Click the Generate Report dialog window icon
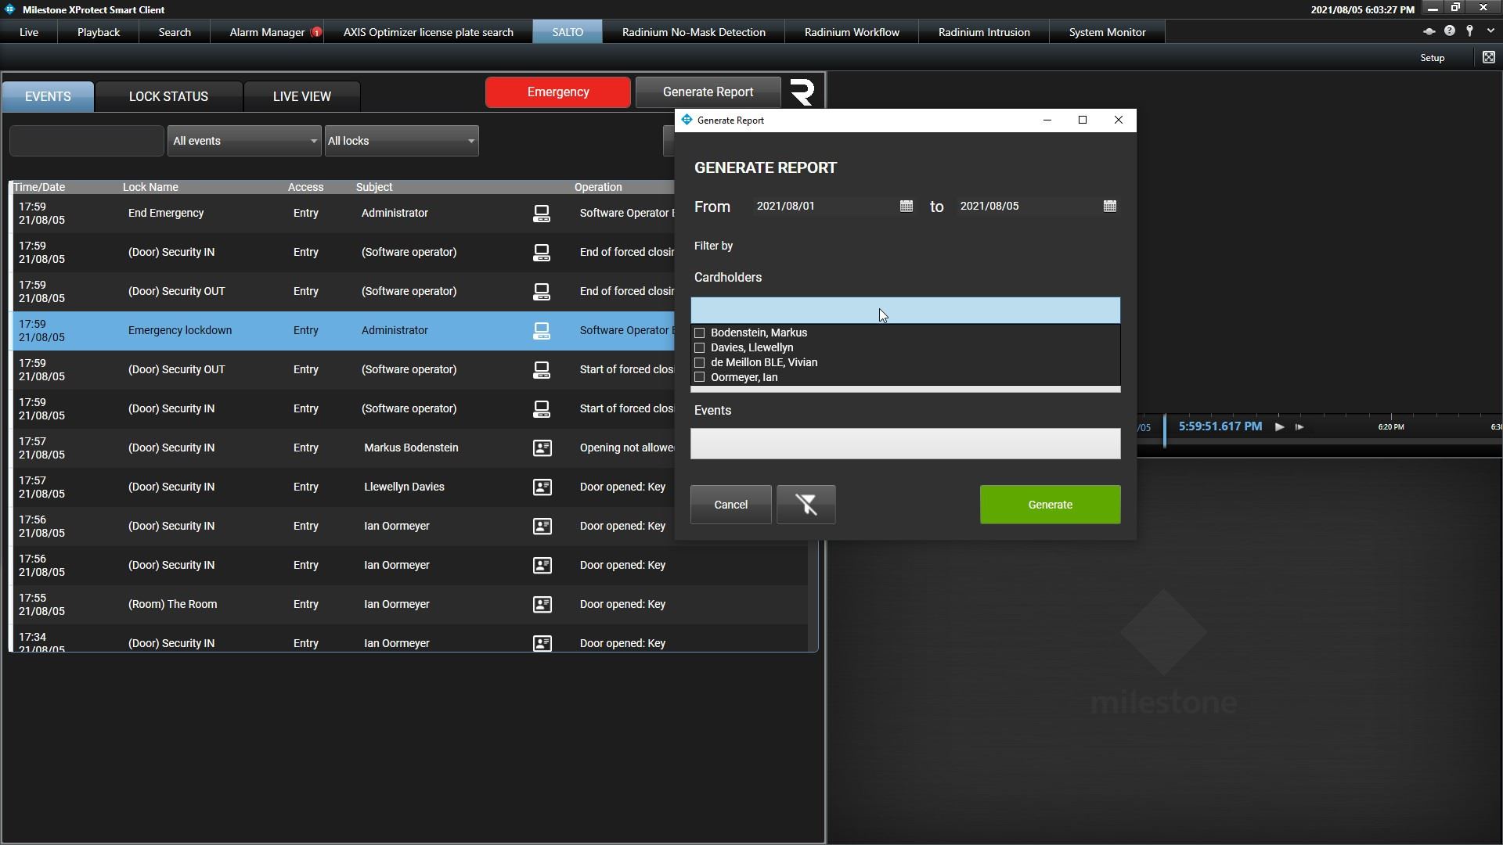The height and width of the screenshot is (845, 1503). point(687,120)
